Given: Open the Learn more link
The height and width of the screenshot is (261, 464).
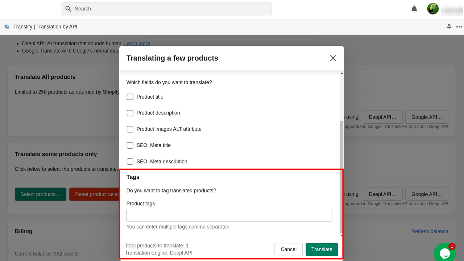Looking at the screenshot, I should click(x=137, y=43).
